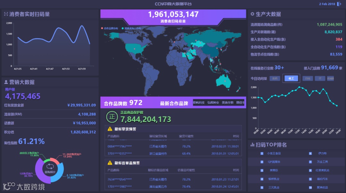Click rank badge 7 beside 万金工具
The width and height of the screenshot is (346, 193).
310,162
